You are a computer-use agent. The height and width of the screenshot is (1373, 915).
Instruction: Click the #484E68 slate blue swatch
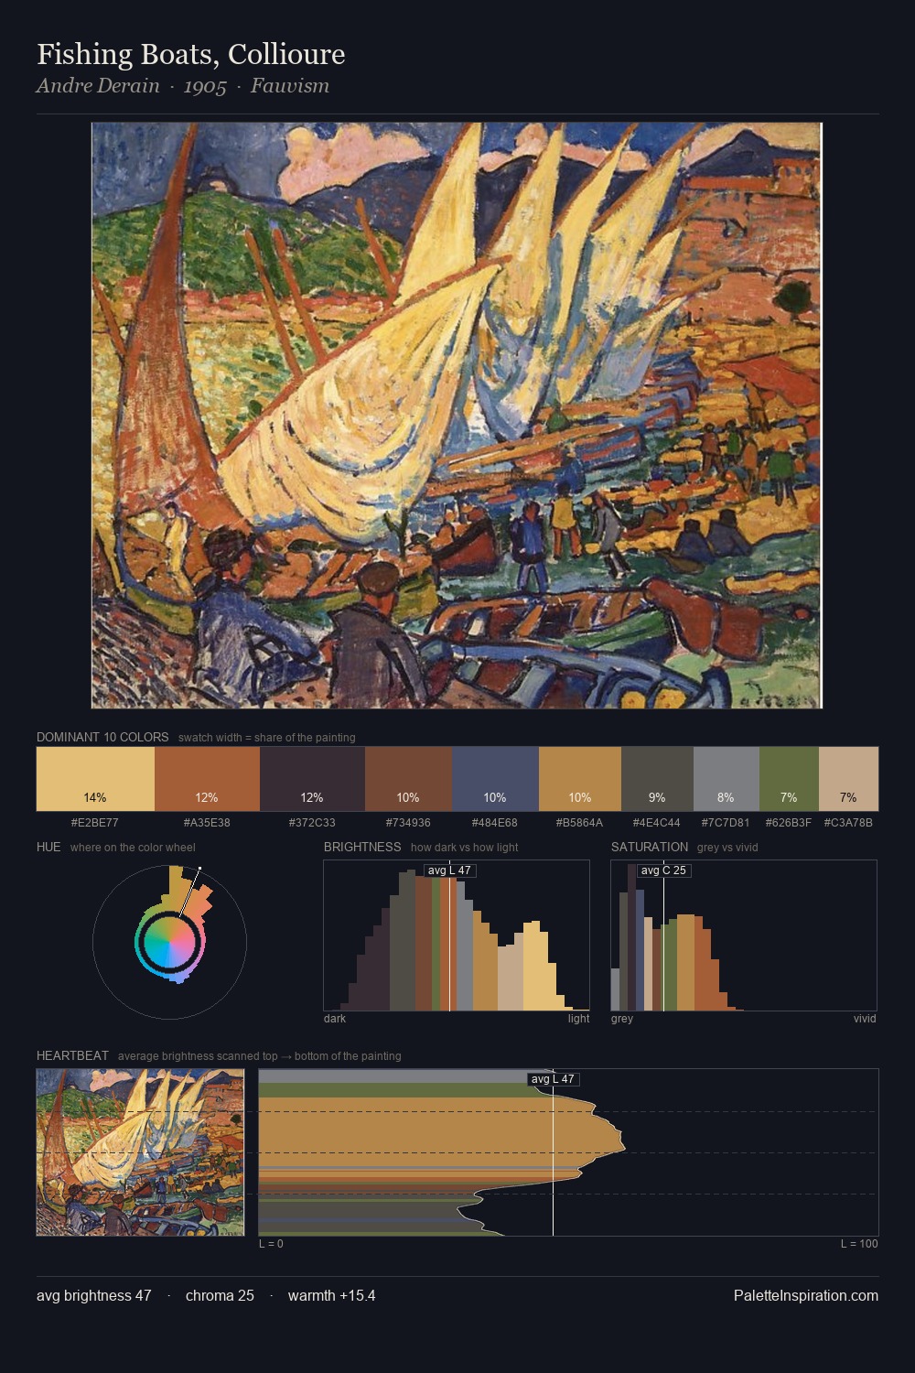point(495,779)
